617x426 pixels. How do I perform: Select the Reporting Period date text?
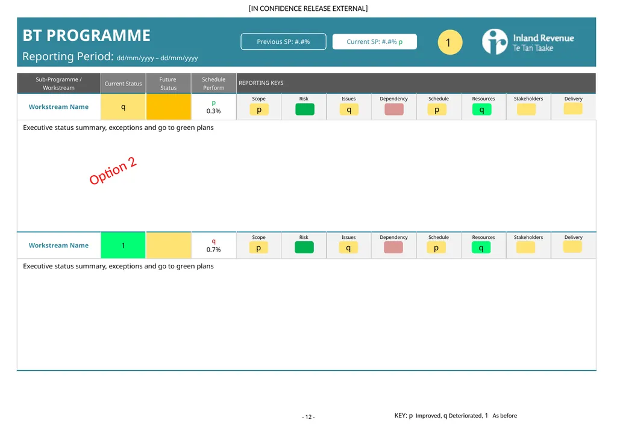157,58
